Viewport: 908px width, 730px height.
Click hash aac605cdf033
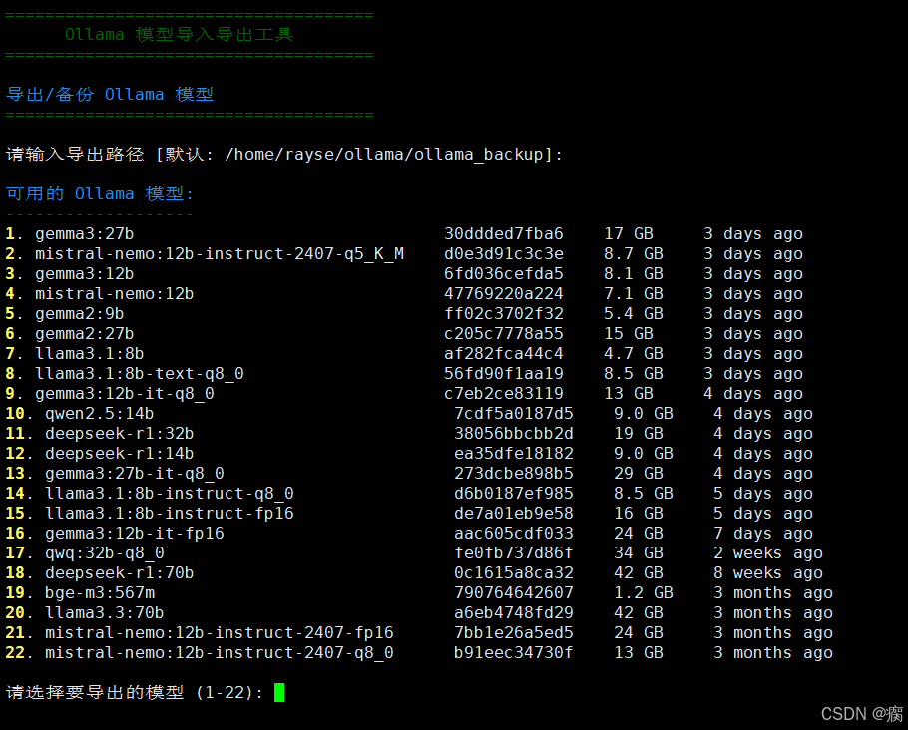point(514,534)
